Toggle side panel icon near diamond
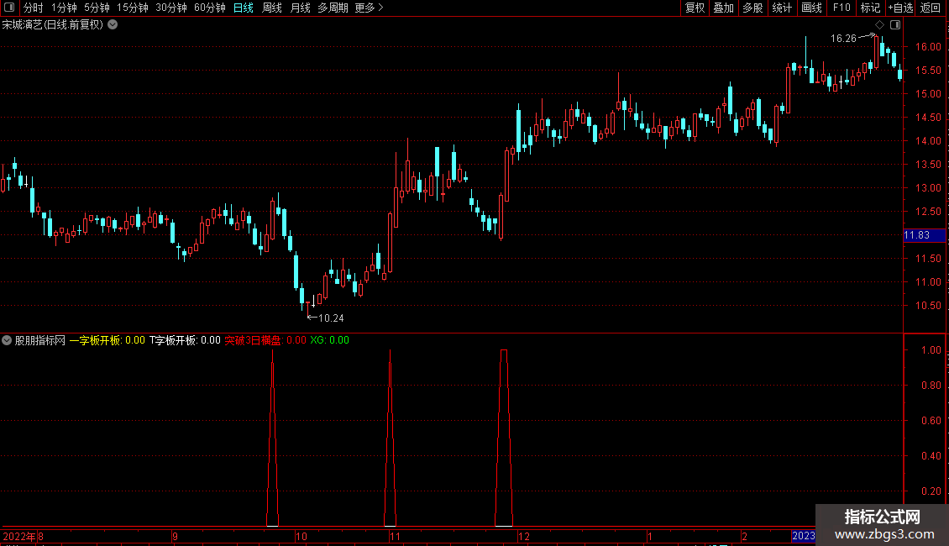 895,25
